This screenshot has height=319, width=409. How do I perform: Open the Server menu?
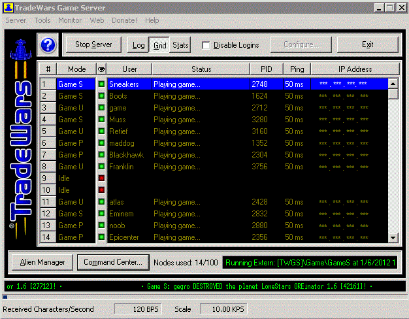16,20
